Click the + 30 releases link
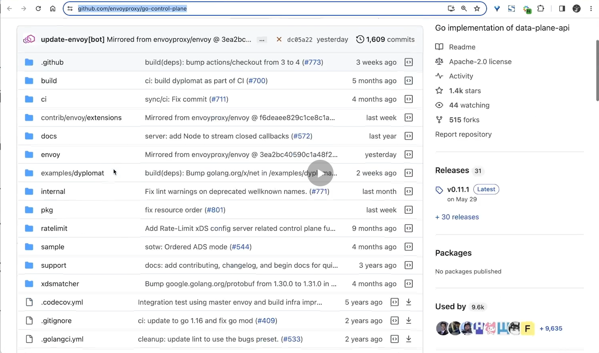Image resolution: width=599 pixels, height=353 pixels. coord(457,217)
